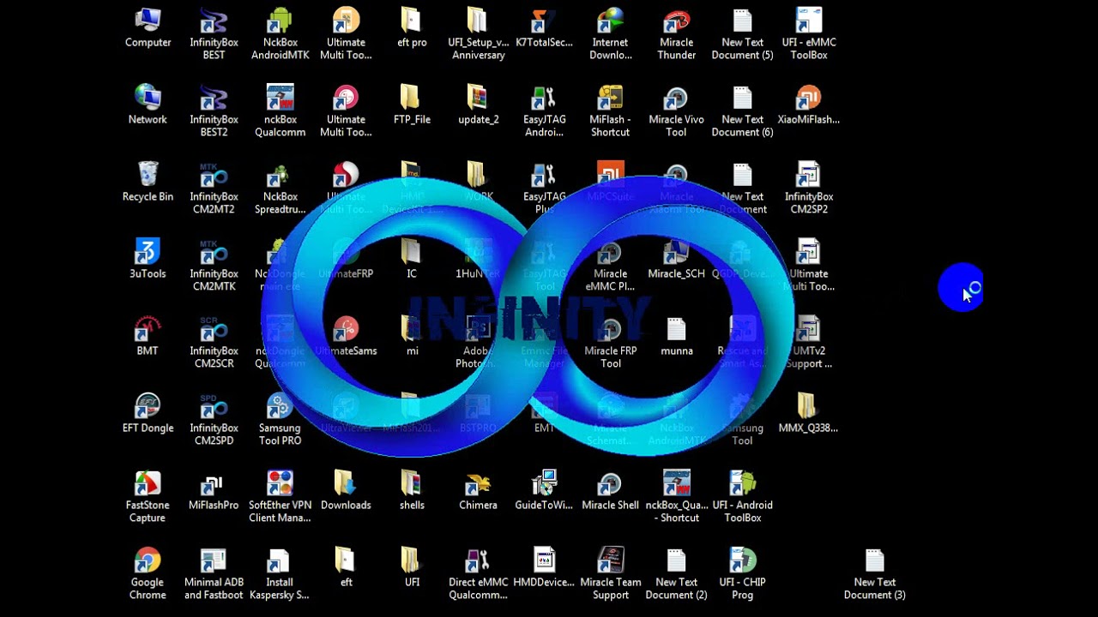1098x617 pixels.
Task: Open EFT Dongle shortcut
Action: point(148,415)
